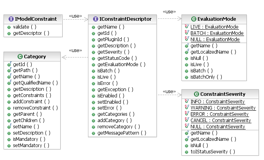The image size is (264, 160).
Task: Select isNull ( ) in the ConstraintSeverity class
Action: click(x=199, y=146)
